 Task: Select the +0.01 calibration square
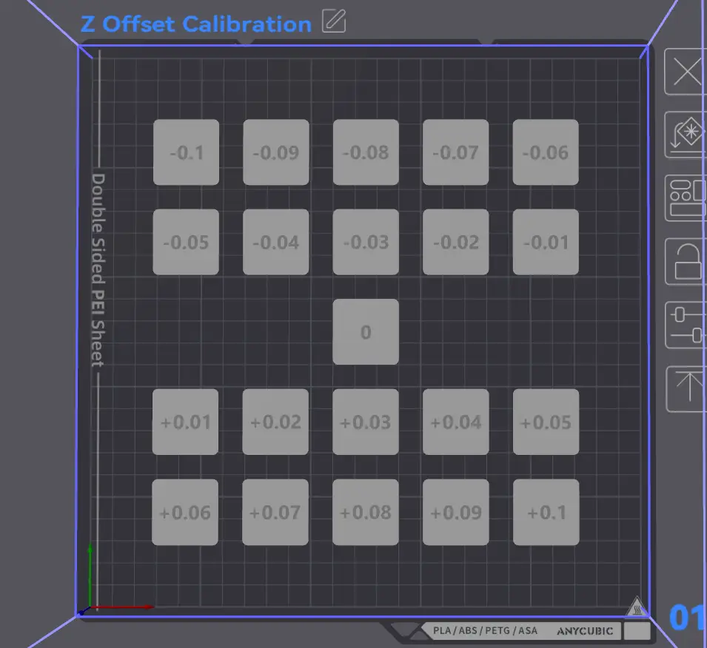[x=185, y=422]
